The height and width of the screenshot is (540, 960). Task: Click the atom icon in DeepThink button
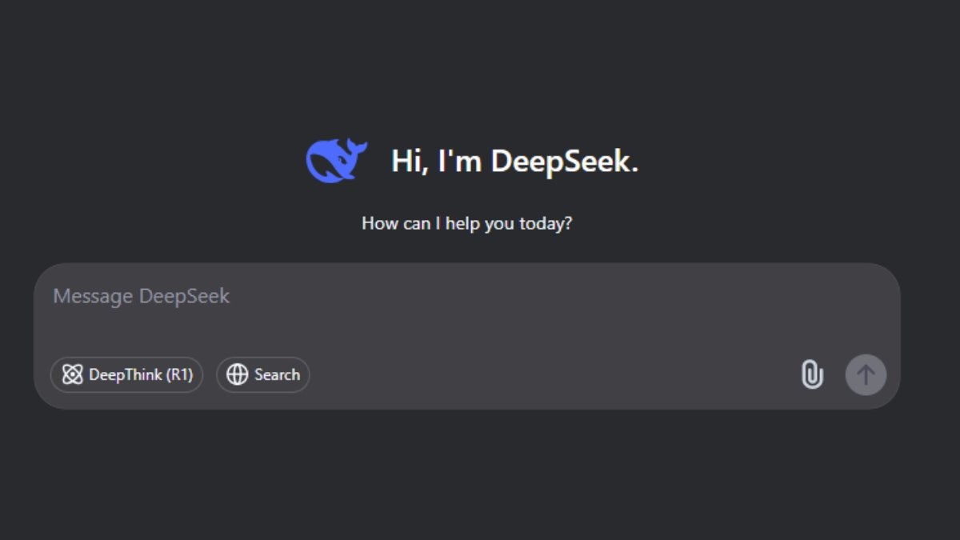[x=73, y=374]
